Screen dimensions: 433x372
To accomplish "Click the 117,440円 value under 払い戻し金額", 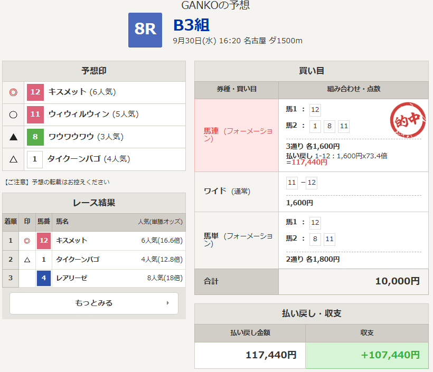I will click(x=271, y=355).
